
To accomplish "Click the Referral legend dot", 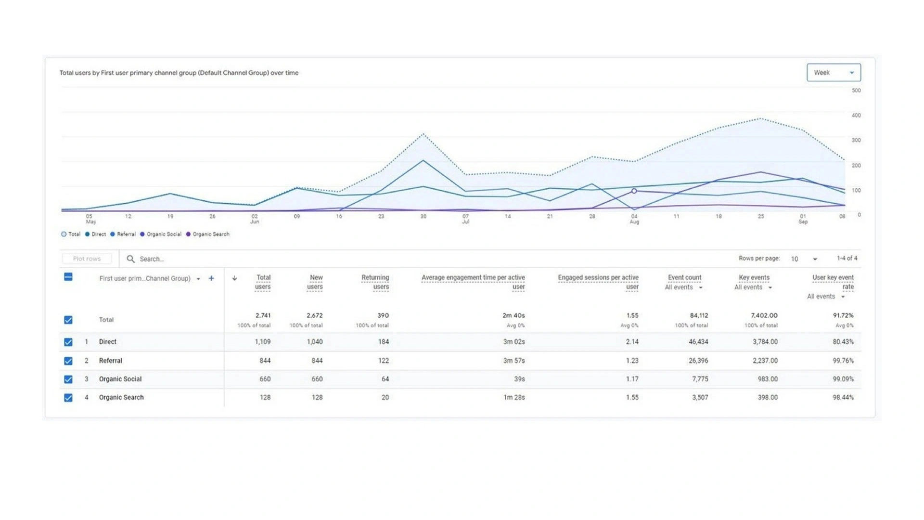I will [113, 234].
